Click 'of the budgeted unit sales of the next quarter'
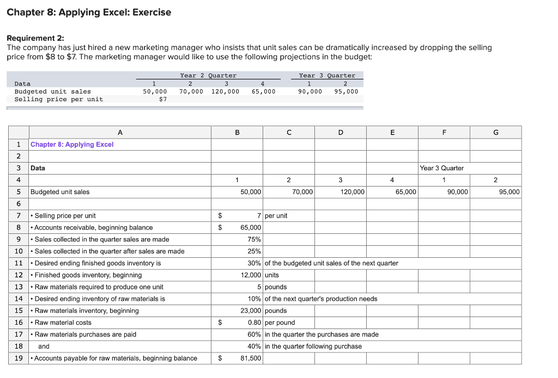 331,263
